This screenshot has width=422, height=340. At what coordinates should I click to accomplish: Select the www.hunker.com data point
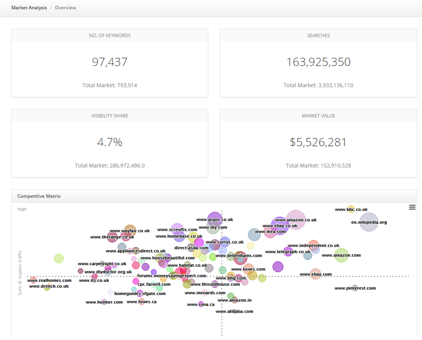click(x=104, y=302)
